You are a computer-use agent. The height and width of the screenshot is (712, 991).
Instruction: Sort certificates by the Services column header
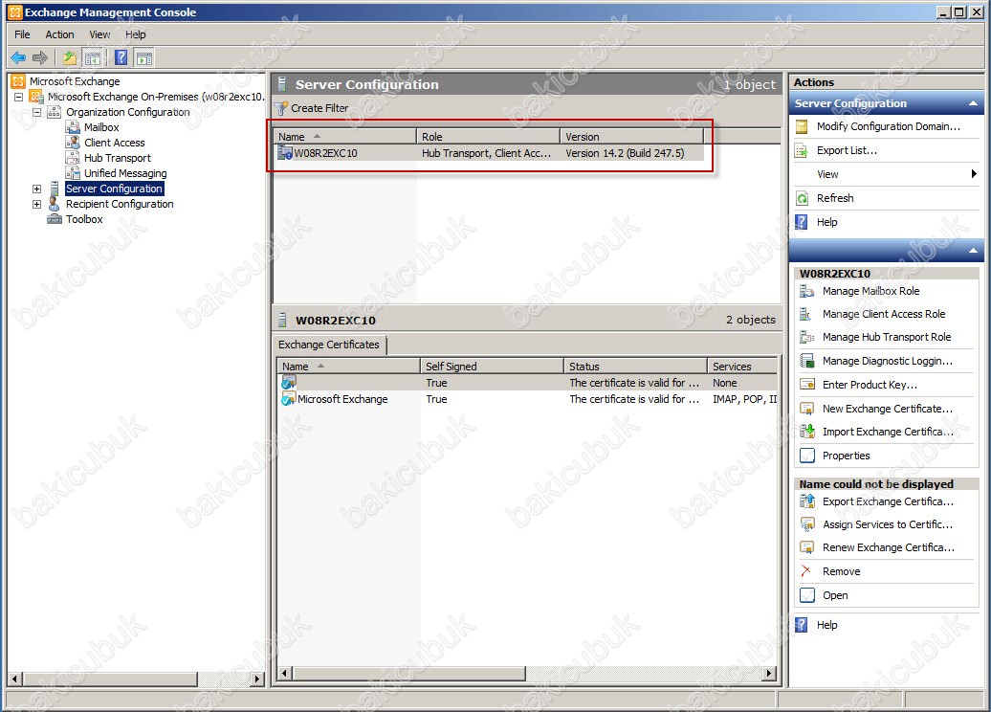coord(742,367)
